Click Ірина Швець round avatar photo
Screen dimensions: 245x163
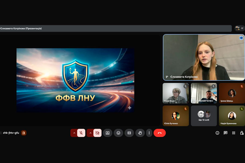pos(232,93)
